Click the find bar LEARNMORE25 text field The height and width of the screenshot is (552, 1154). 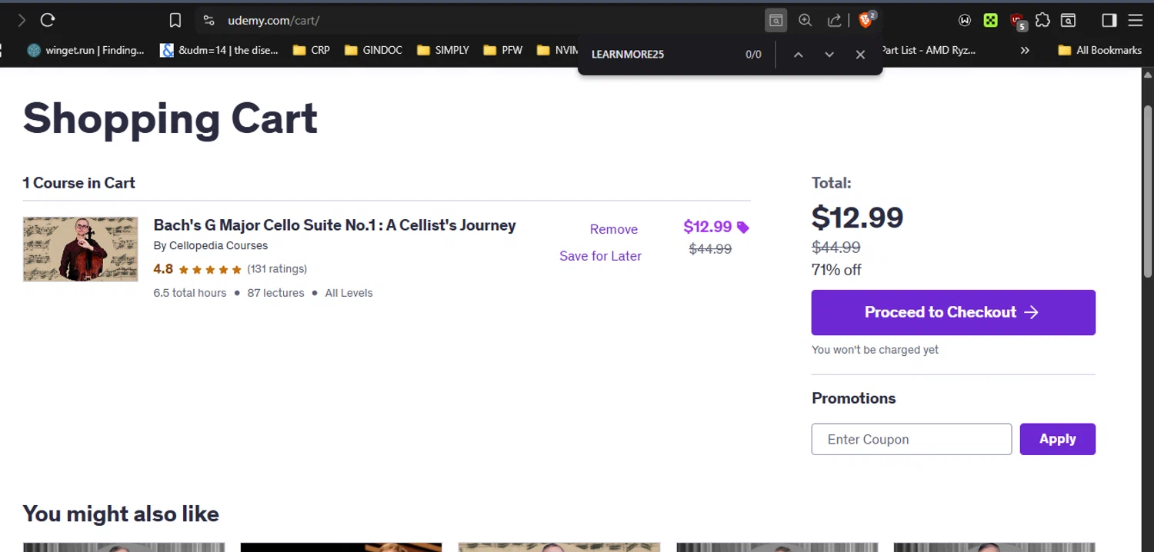click(x=662, y=55)
